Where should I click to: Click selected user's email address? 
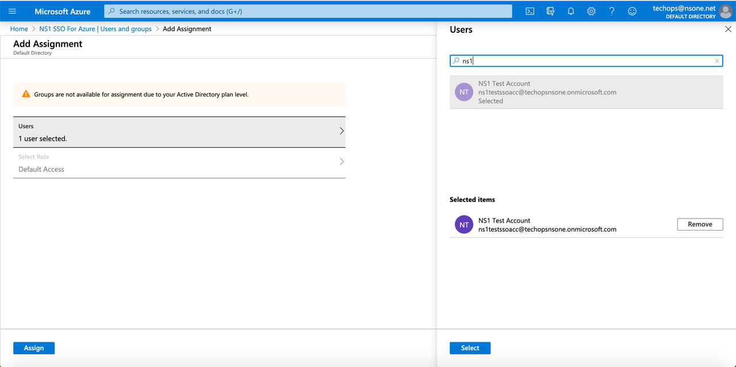tap(547, 229)
